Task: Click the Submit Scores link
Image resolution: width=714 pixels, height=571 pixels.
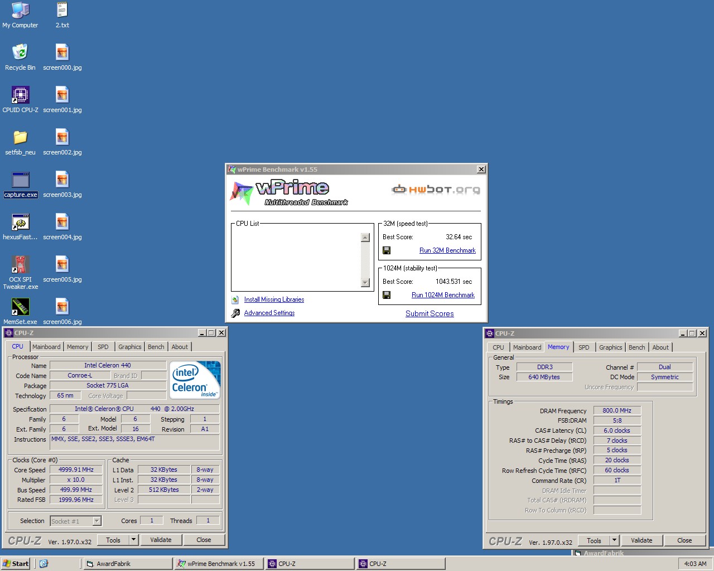Action: click(430, 313)
